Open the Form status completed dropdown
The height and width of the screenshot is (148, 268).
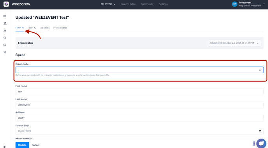click(235, 43)
